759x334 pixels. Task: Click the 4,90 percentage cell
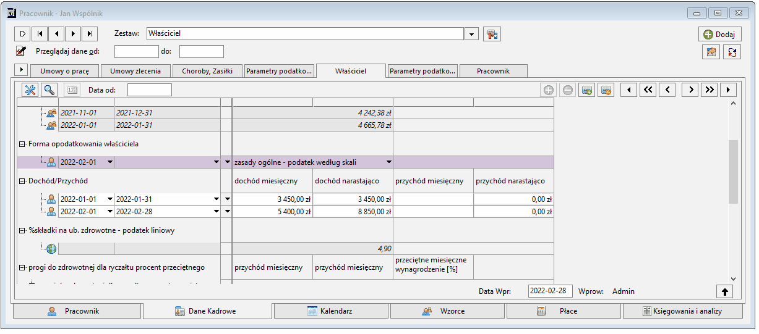pos(312,248)
